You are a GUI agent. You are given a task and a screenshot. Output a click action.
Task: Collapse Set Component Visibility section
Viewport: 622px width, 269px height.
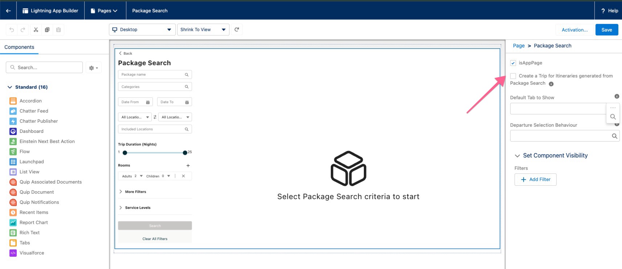click(517, 156)
